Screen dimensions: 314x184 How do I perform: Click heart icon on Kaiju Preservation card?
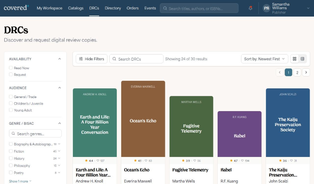291,161
